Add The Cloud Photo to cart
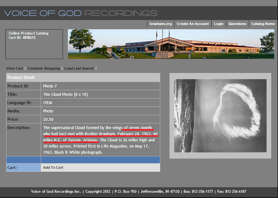The height and width of the screenshot is (198, 278). click(53, 168)
